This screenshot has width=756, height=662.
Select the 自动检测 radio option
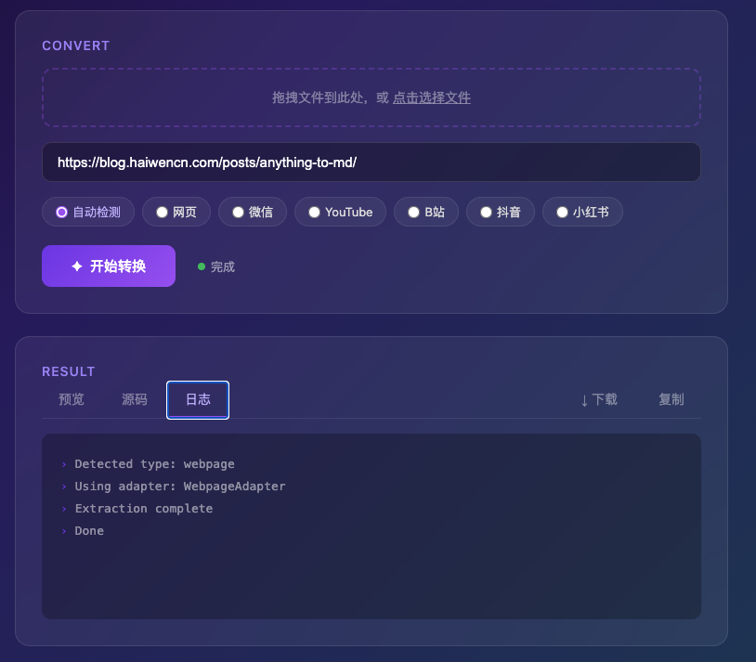(x=62, y=212)
